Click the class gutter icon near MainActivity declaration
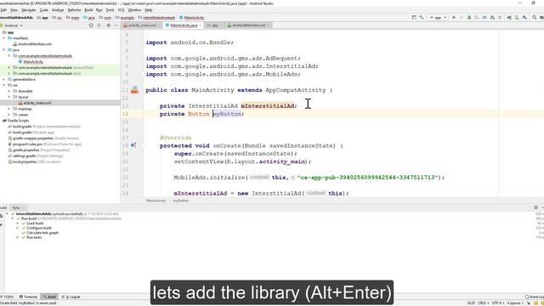Screen dimensions: 544x306 (x=134, y=90)
